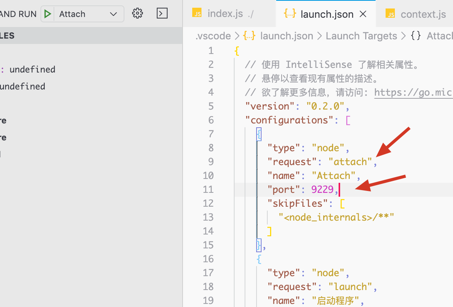Open the Attach configuration dropdown
Viewport: 453px width, 307px height.
(x=89, y=14)
